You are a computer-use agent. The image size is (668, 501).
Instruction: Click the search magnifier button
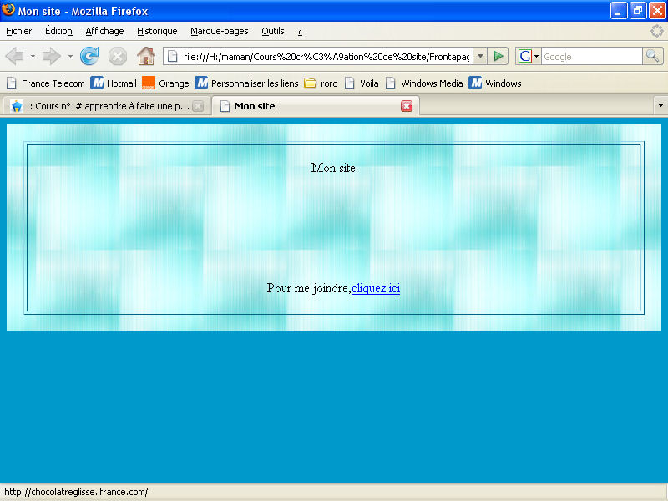(x=652, y=56)
